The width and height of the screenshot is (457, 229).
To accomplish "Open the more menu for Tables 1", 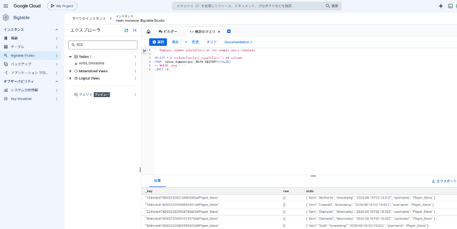I will [135, 57].
